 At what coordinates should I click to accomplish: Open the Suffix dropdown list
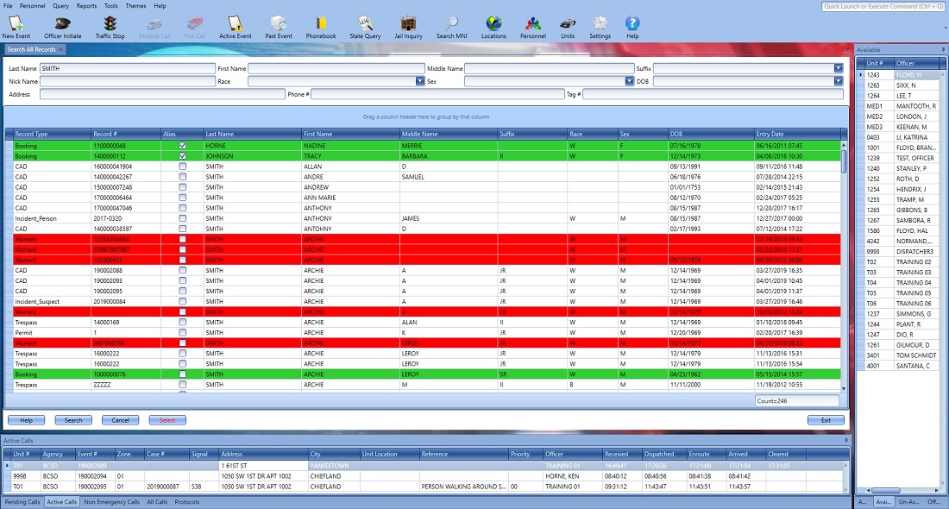(x=838, y=69)
